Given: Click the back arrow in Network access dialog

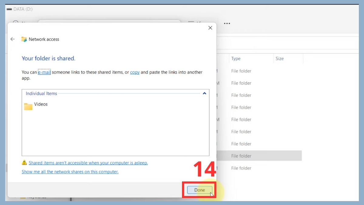Looking at the screenshot, I should [12, 39].
